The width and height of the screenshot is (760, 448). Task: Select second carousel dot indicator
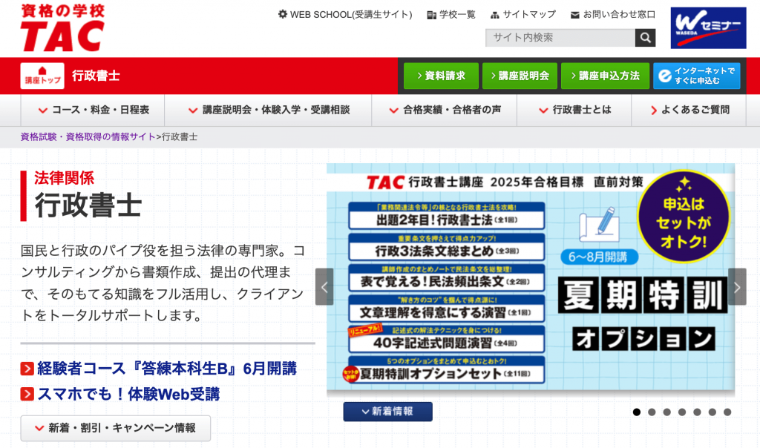[652, 412]
